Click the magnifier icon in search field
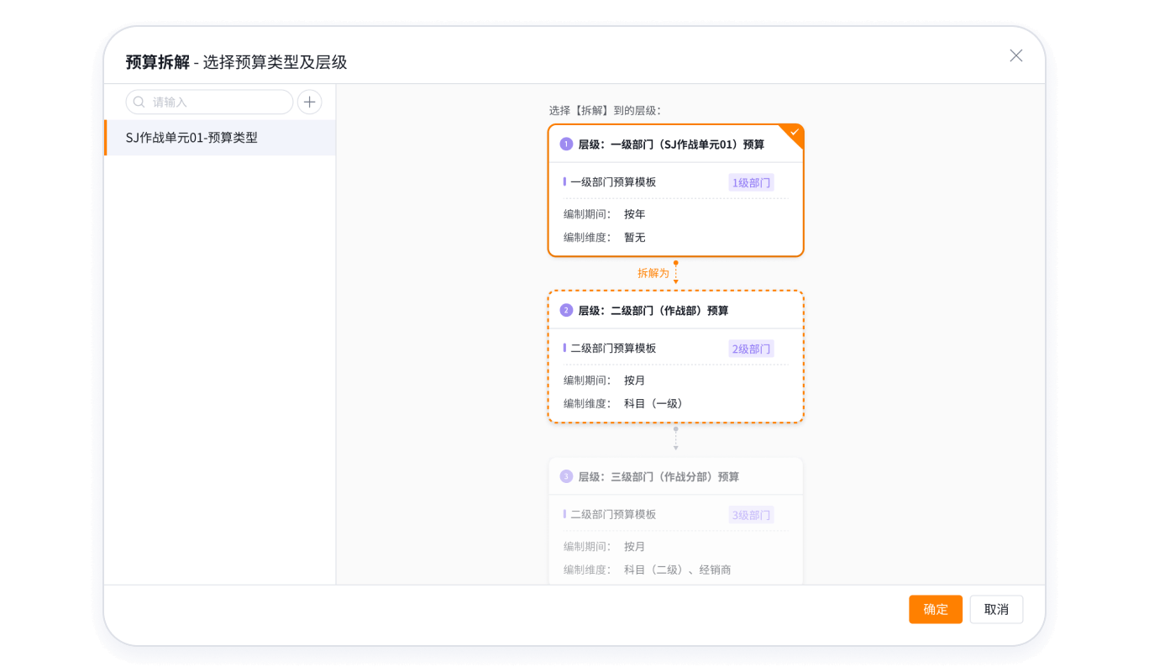 (x=139, y=102)
